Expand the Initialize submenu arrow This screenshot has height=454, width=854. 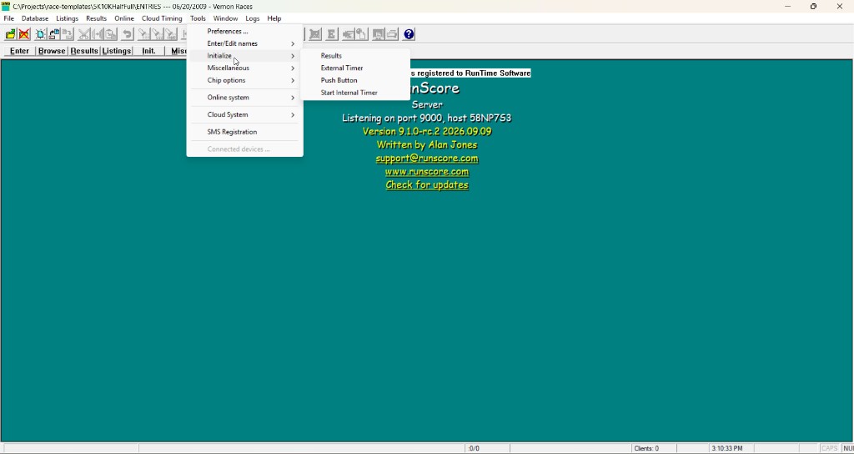point(293,56)
